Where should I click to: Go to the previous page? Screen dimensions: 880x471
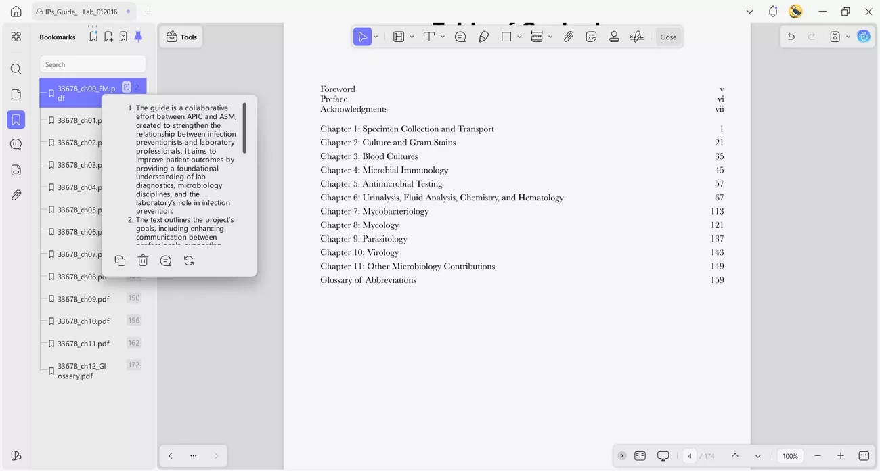click(x=735, y=456)
